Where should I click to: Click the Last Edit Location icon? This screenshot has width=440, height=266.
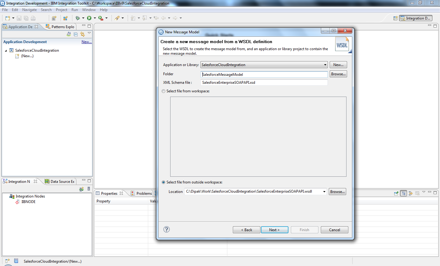tap(156, 18)
